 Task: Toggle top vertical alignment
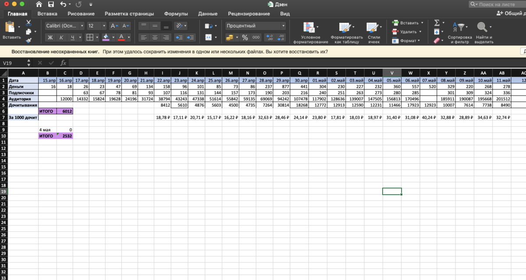(x=143, y=26)
